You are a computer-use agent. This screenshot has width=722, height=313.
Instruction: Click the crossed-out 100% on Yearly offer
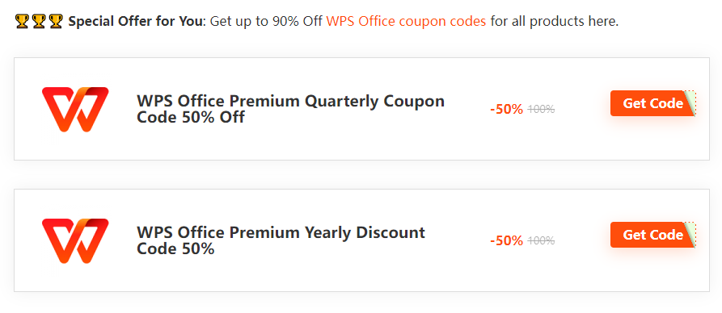pyautogui.click(x=541, y=241)
